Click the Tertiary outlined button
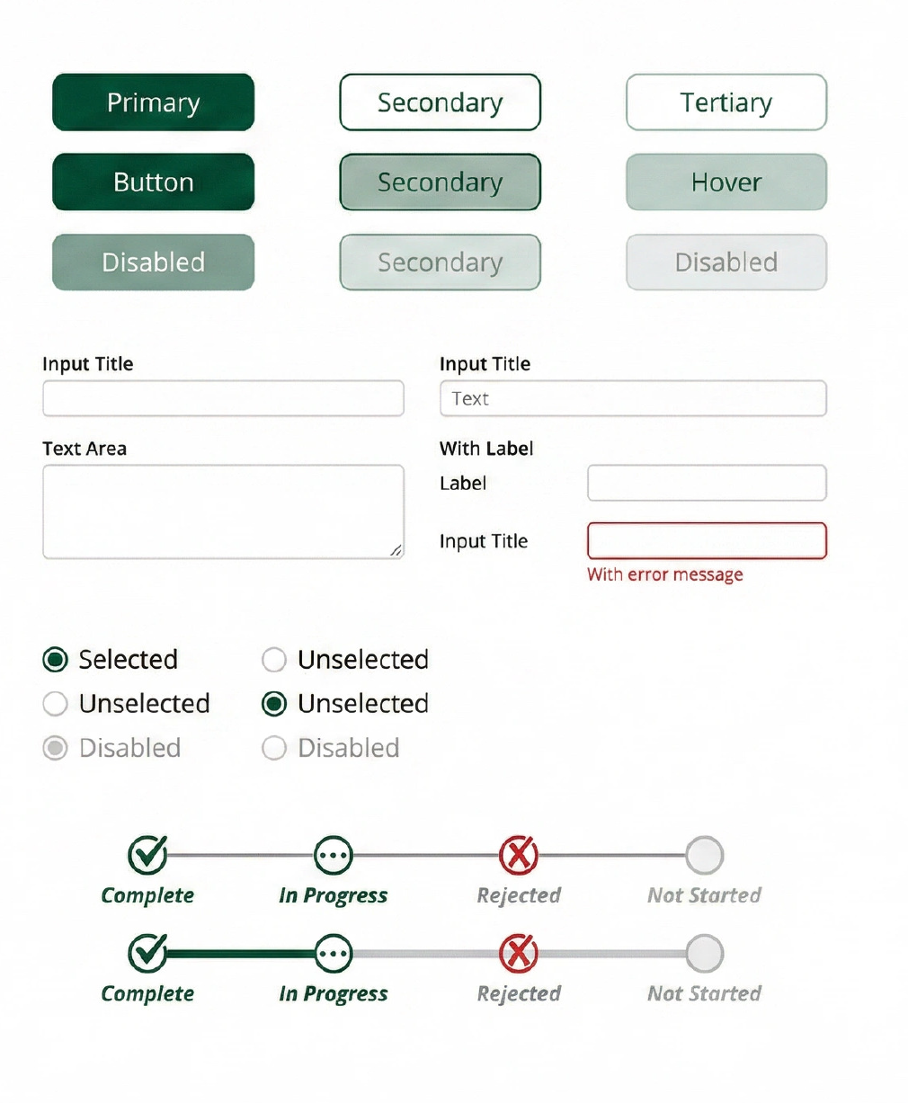908x1103 pixels. point(726,102)
